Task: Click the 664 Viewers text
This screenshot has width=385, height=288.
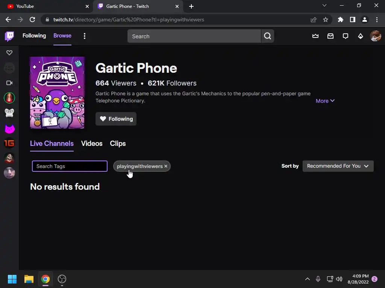Action: click(116, 83)
